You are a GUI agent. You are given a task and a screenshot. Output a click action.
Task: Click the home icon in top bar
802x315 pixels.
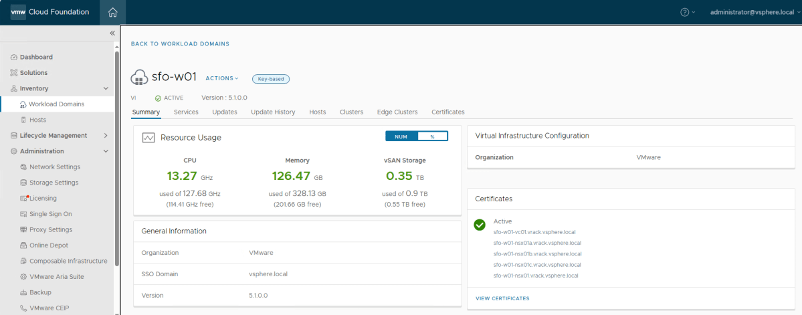click(x=112, y=12)
